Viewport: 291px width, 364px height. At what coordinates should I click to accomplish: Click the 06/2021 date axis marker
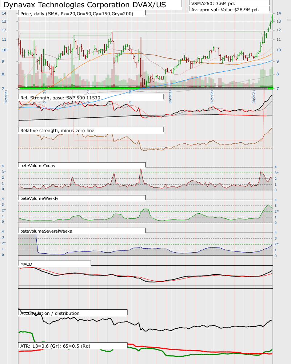170,96
